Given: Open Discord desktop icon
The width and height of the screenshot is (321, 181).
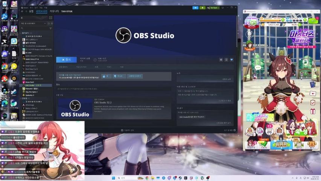Looking at the screenshot, I should pyautogui.click(x=5, y=54).
